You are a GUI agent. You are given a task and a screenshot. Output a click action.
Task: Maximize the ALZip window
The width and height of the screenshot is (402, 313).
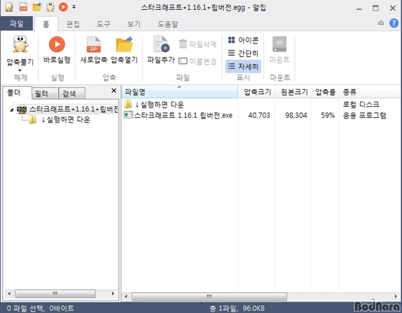[x=376, y=8]
